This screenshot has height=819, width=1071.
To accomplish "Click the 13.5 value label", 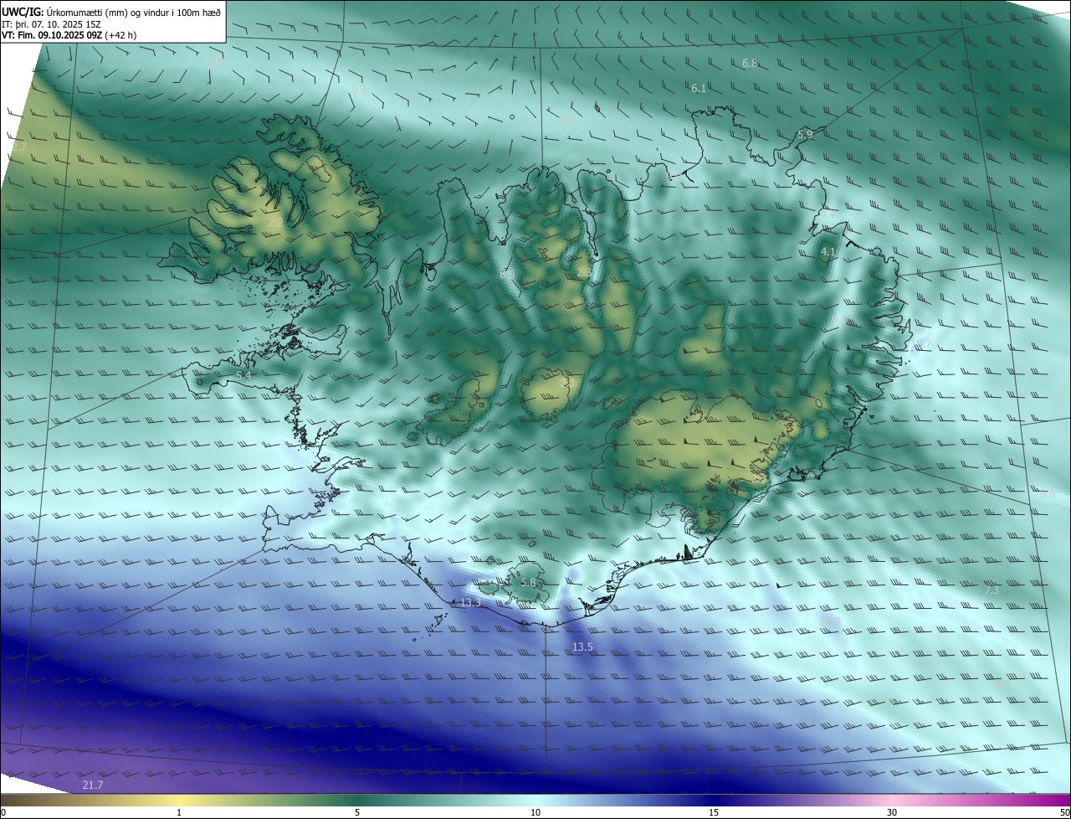I will (582, 647).
